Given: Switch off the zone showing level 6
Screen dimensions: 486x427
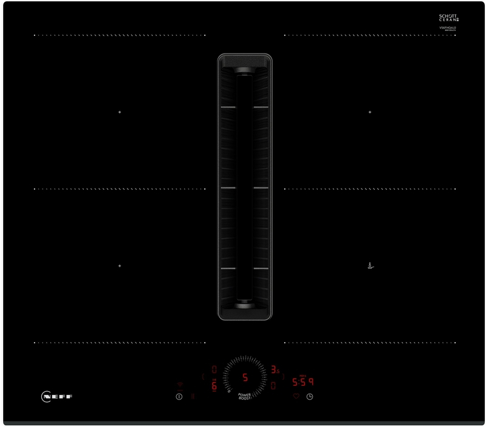Looking at the screenshot, I should 214,385.
